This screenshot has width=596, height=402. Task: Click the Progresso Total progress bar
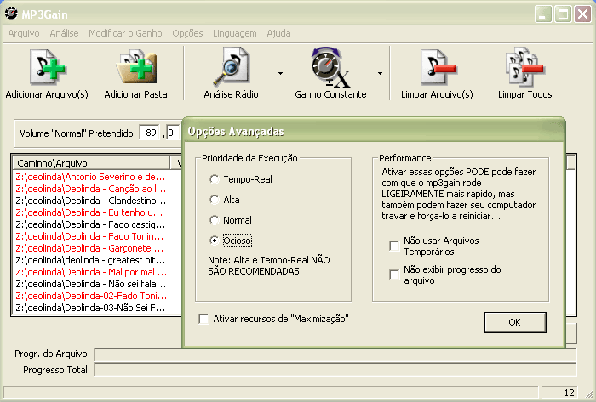point(335,370)
